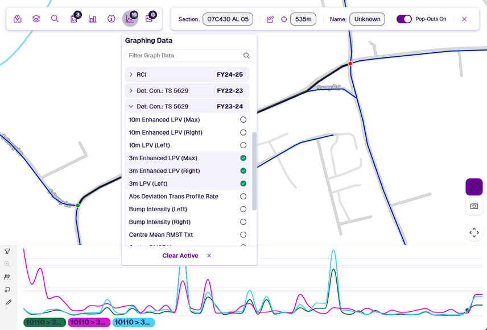Enable Bump Intensity (Left)
The width and height of the screenshot is (487, 330).
[x=243, y=209]
